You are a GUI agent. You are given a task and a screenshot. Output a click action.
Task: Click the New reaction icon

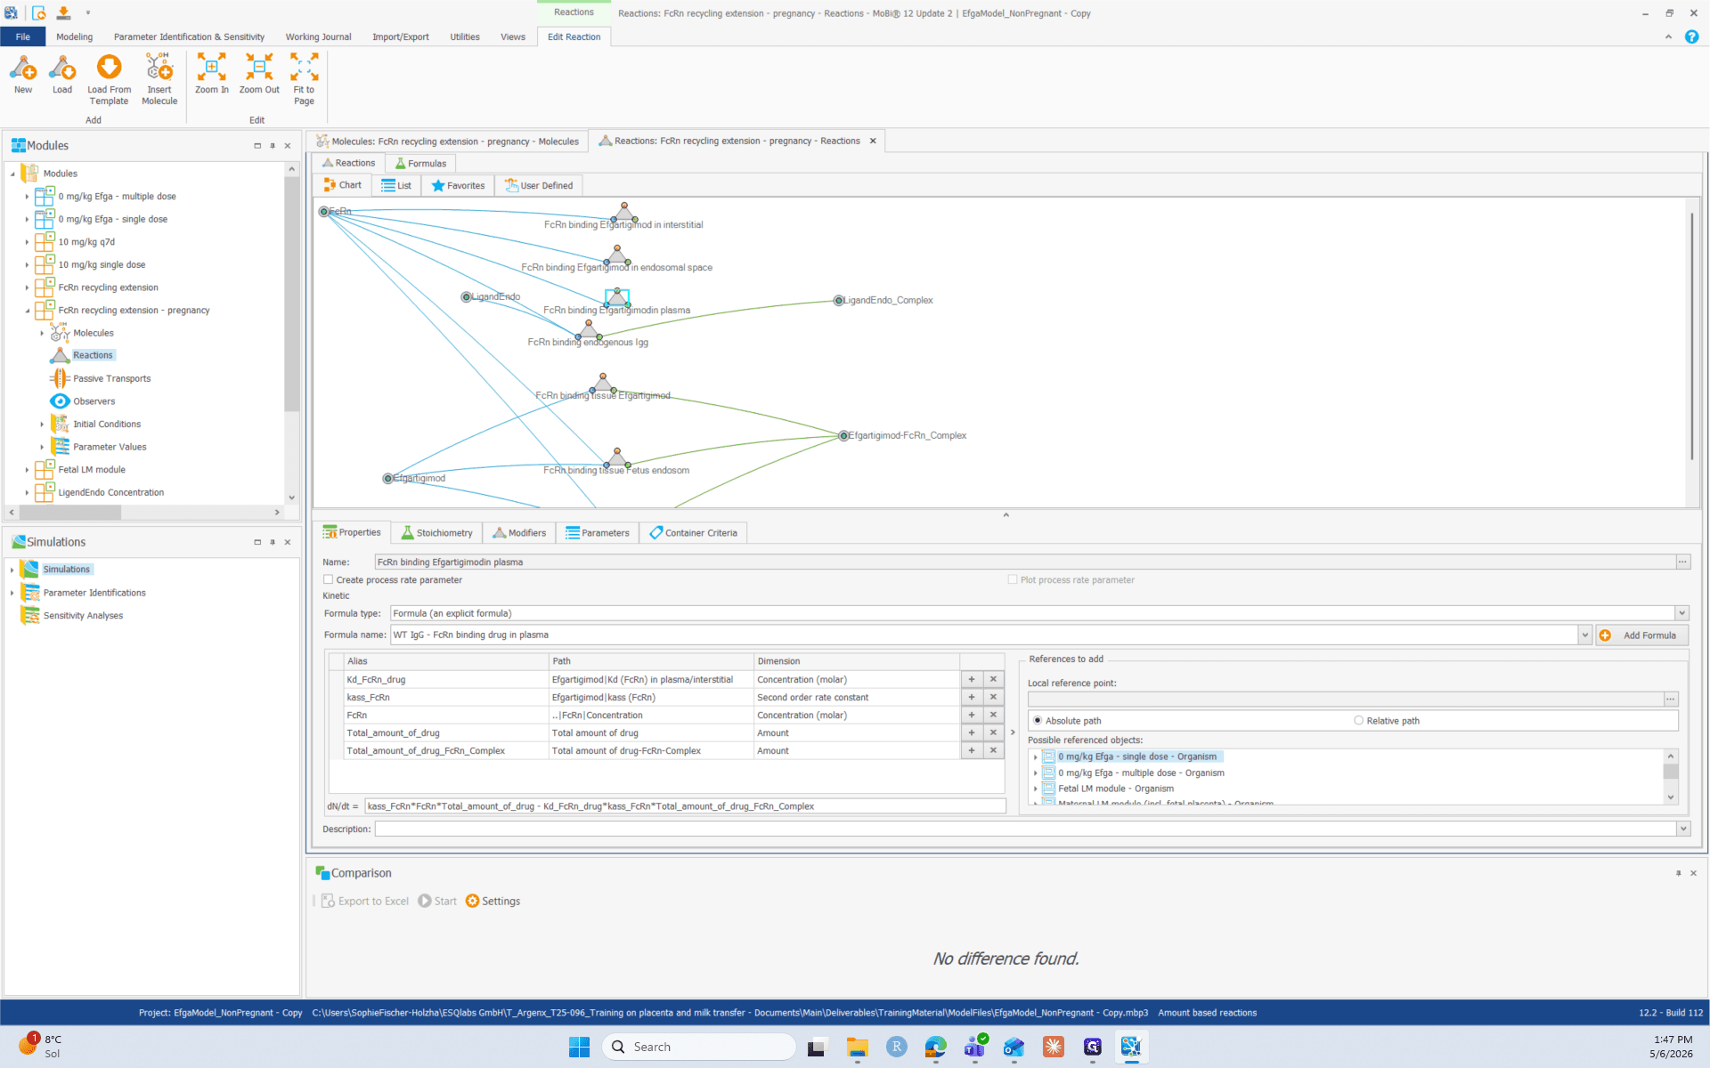pyautogui.click(x=23, y=68)
